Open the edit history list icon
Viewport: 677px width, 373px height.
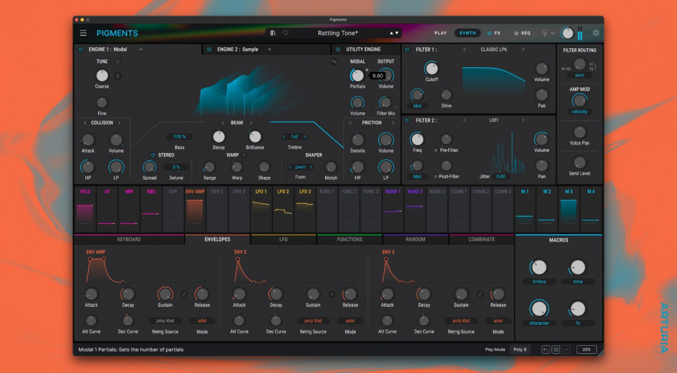point(555,350)
